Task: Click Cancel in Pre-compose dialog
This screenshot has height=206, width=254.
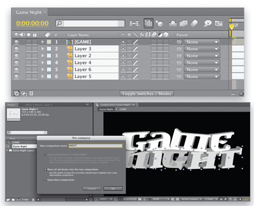Action: click(x=92, y=189)
